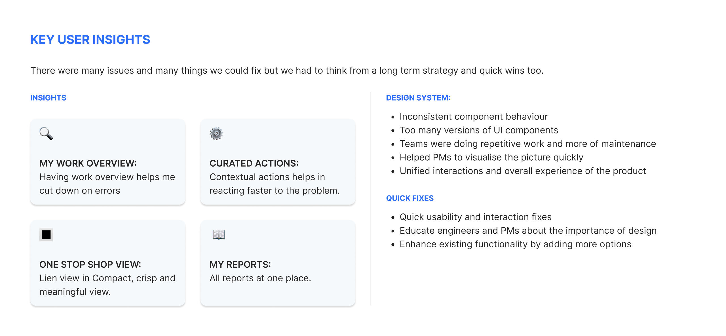Viewport: 726px width, 336px height.
Task: Click 'Educate engineers and PMs' bullet
Action: coord(528,231)
